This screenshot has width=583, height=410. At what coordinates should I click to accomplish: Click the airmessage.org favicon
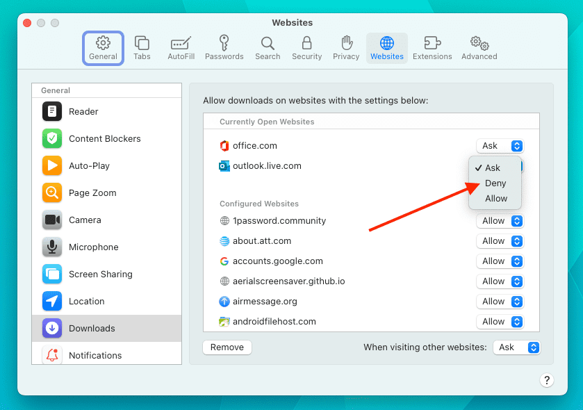224,302
